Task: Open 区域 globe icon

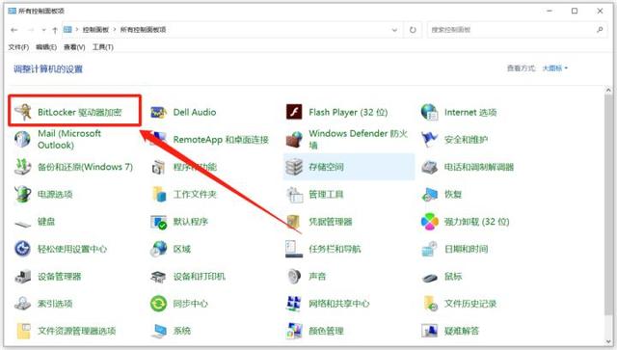Action: pyautogui.click(x=158, y=249)
